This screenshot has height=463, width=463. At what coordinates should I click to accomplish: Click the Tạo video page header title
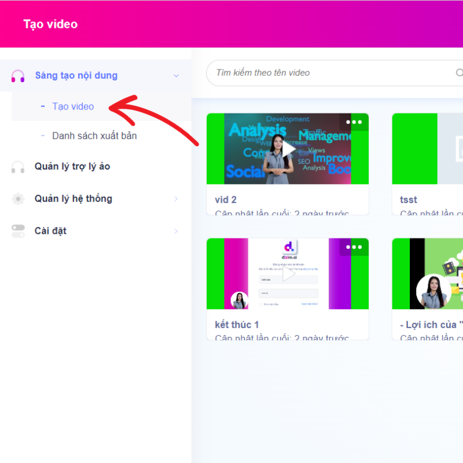[x=50, y=24]
